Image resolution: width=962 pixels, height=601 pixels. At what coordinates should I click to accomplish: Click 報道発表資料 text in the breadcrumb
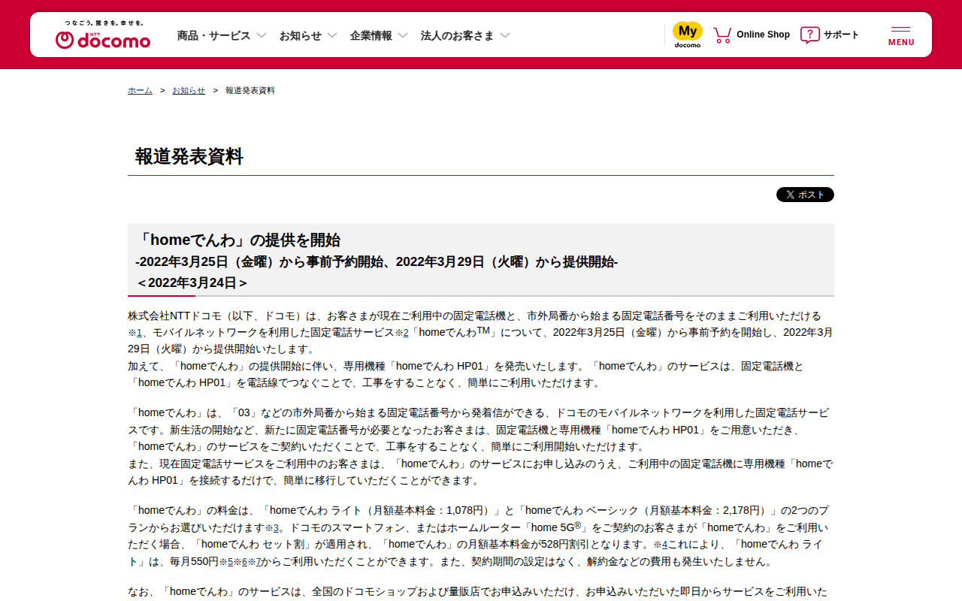250,90
